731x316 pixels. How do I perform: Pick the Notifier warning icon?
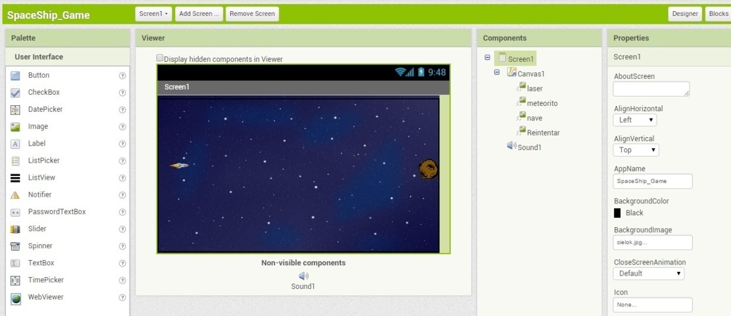[x=15, y=196]
